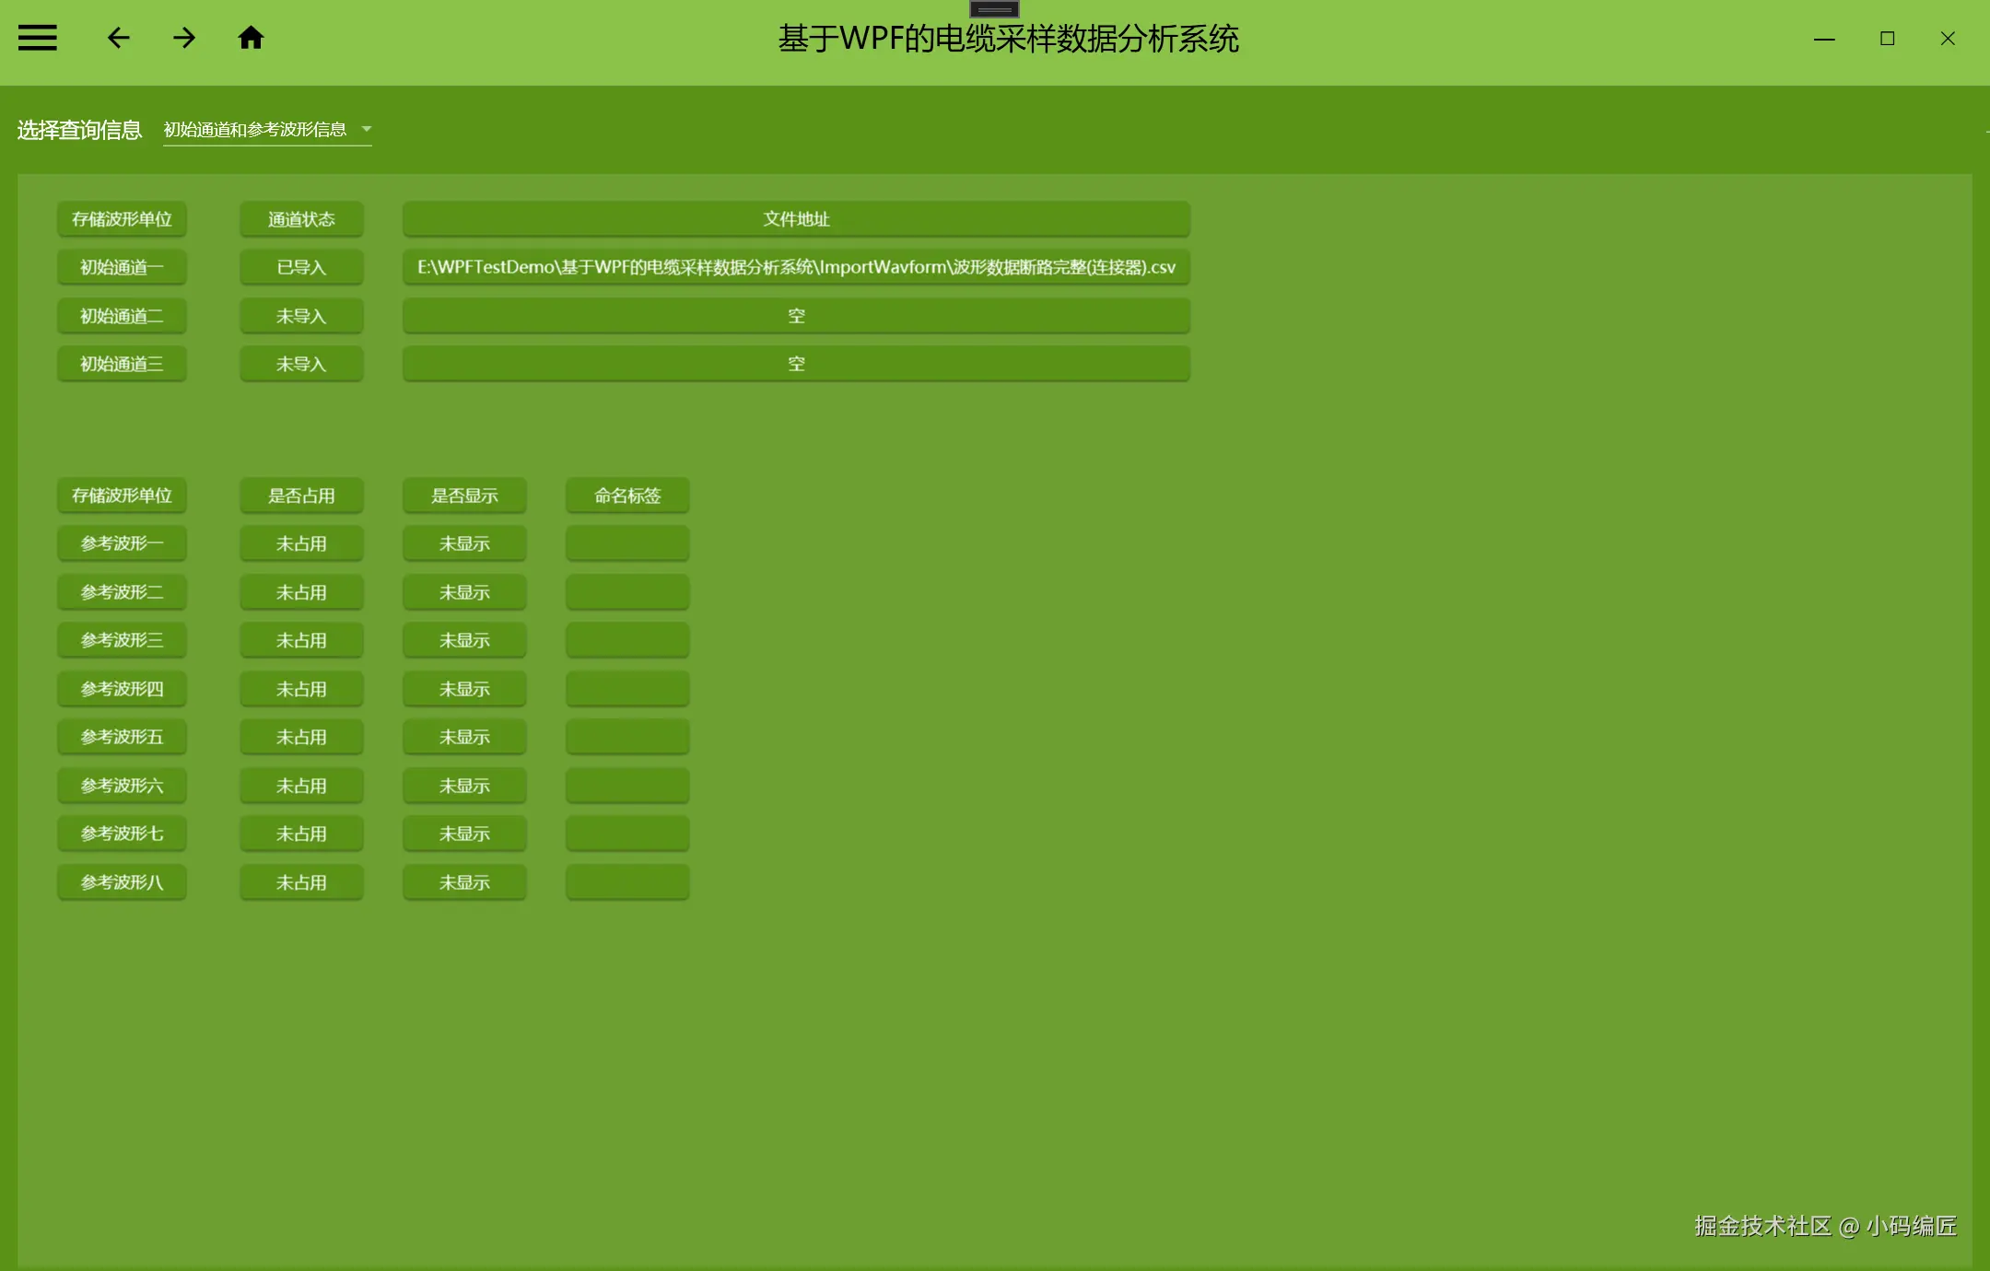
Task: Click empty name label for 参考波形五
Action: 627,738
